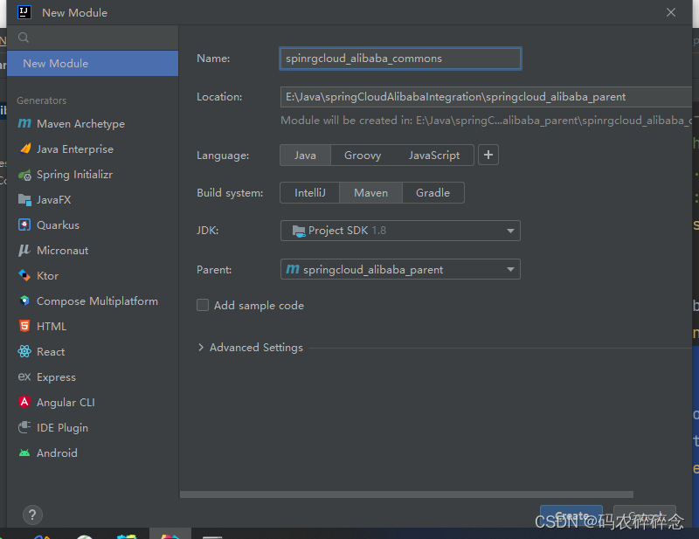Select the JavaFX list entry
Image resolution: width=699 pixels, height=539 pixels.
[x=93, y=200]
